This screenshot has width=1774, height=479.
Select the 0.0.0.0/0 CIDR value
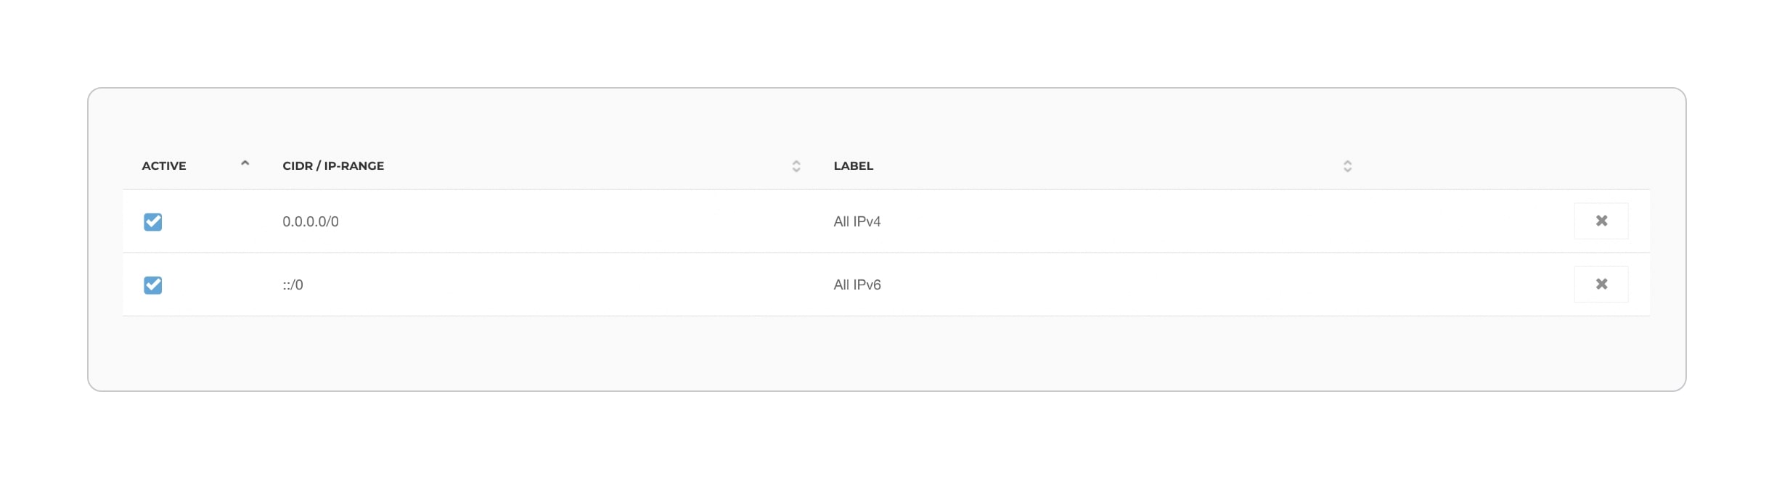311,221
